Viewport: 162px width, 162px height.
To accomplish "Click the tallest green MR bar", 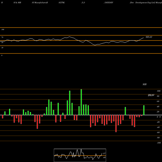I will (81, 102).
